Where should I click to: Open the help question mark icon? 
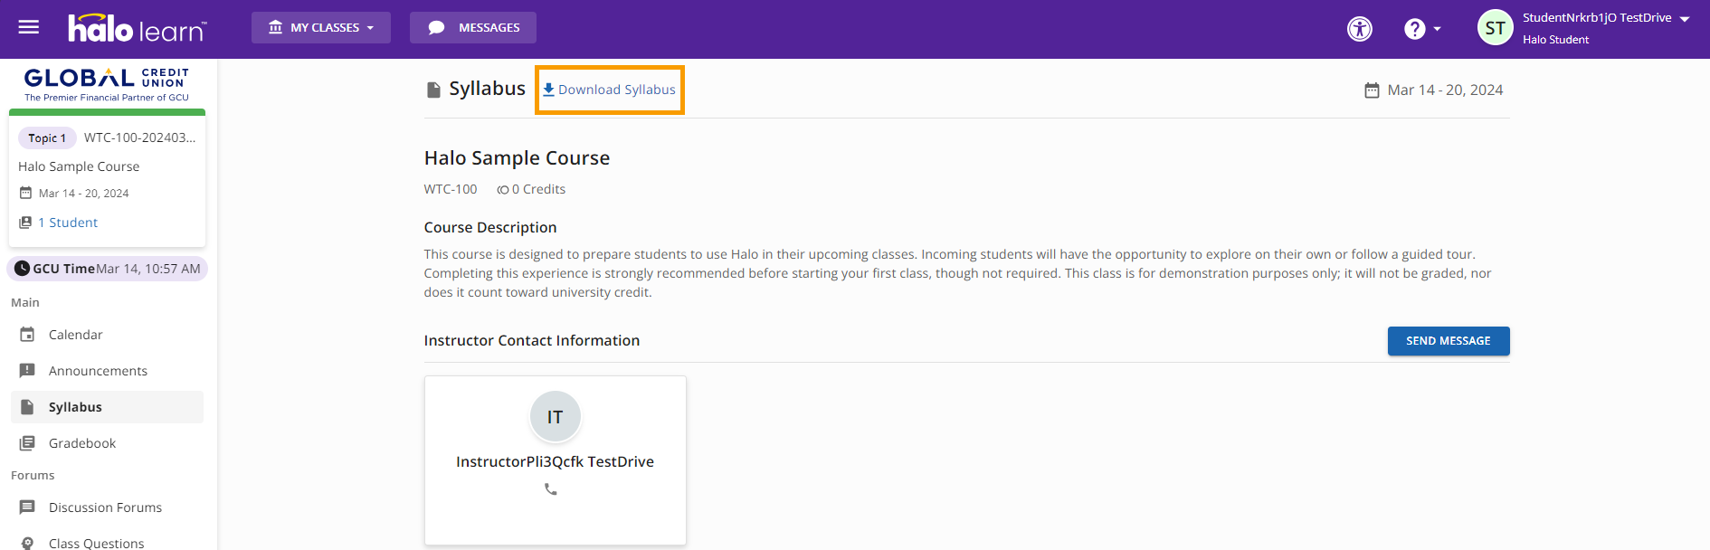tap(1414, 29)
